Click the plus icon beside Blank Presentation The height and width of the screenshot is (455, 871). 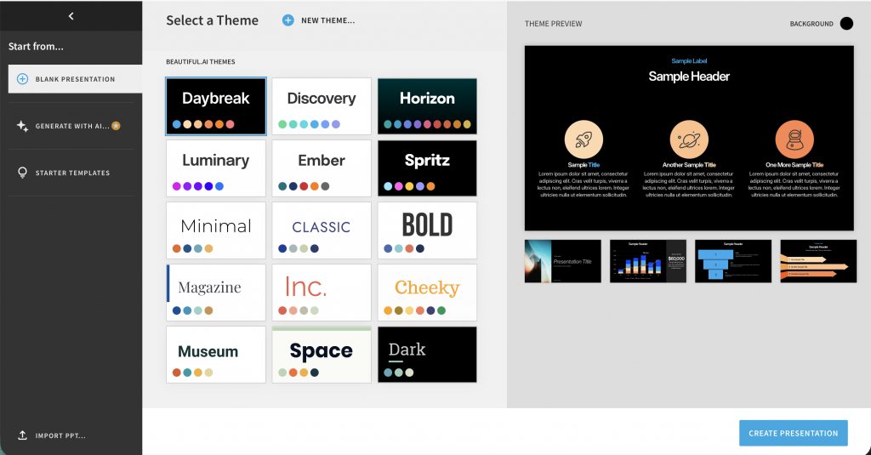(x=22, y=79)
